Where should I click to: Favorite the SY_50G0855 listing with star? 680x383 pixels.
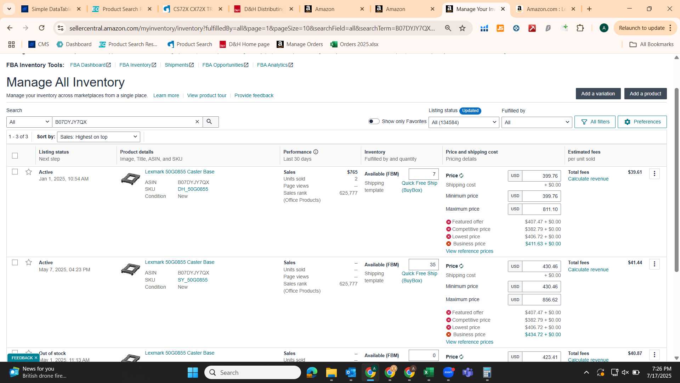click(29, 262)
